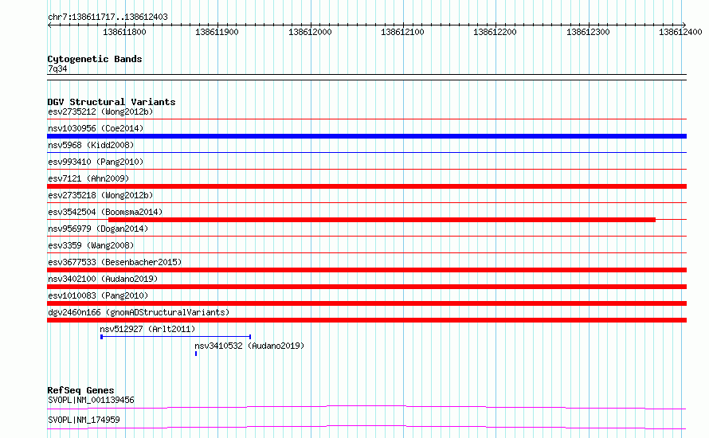Click the dgv2460n166 (gnomADStructuralVariants) label
Screen dimensions: 709x438
pos(139,312)
